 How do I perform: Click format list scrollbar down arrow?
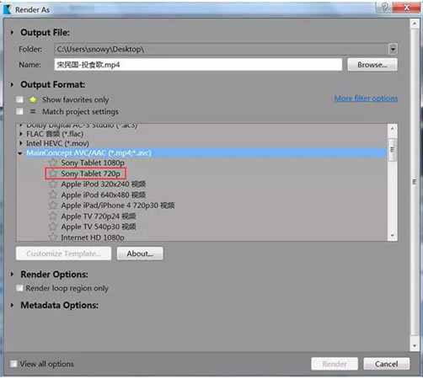[x=393, y=236]
